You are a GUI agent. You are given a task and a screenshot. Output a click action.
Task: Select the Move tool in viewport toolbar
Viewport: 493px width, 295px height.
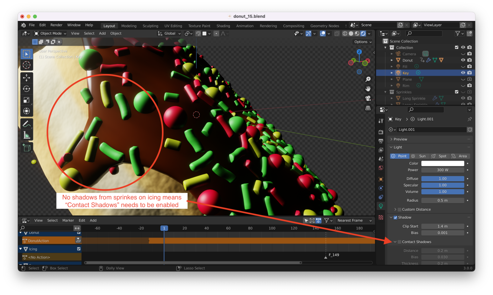tap(27, 77)
